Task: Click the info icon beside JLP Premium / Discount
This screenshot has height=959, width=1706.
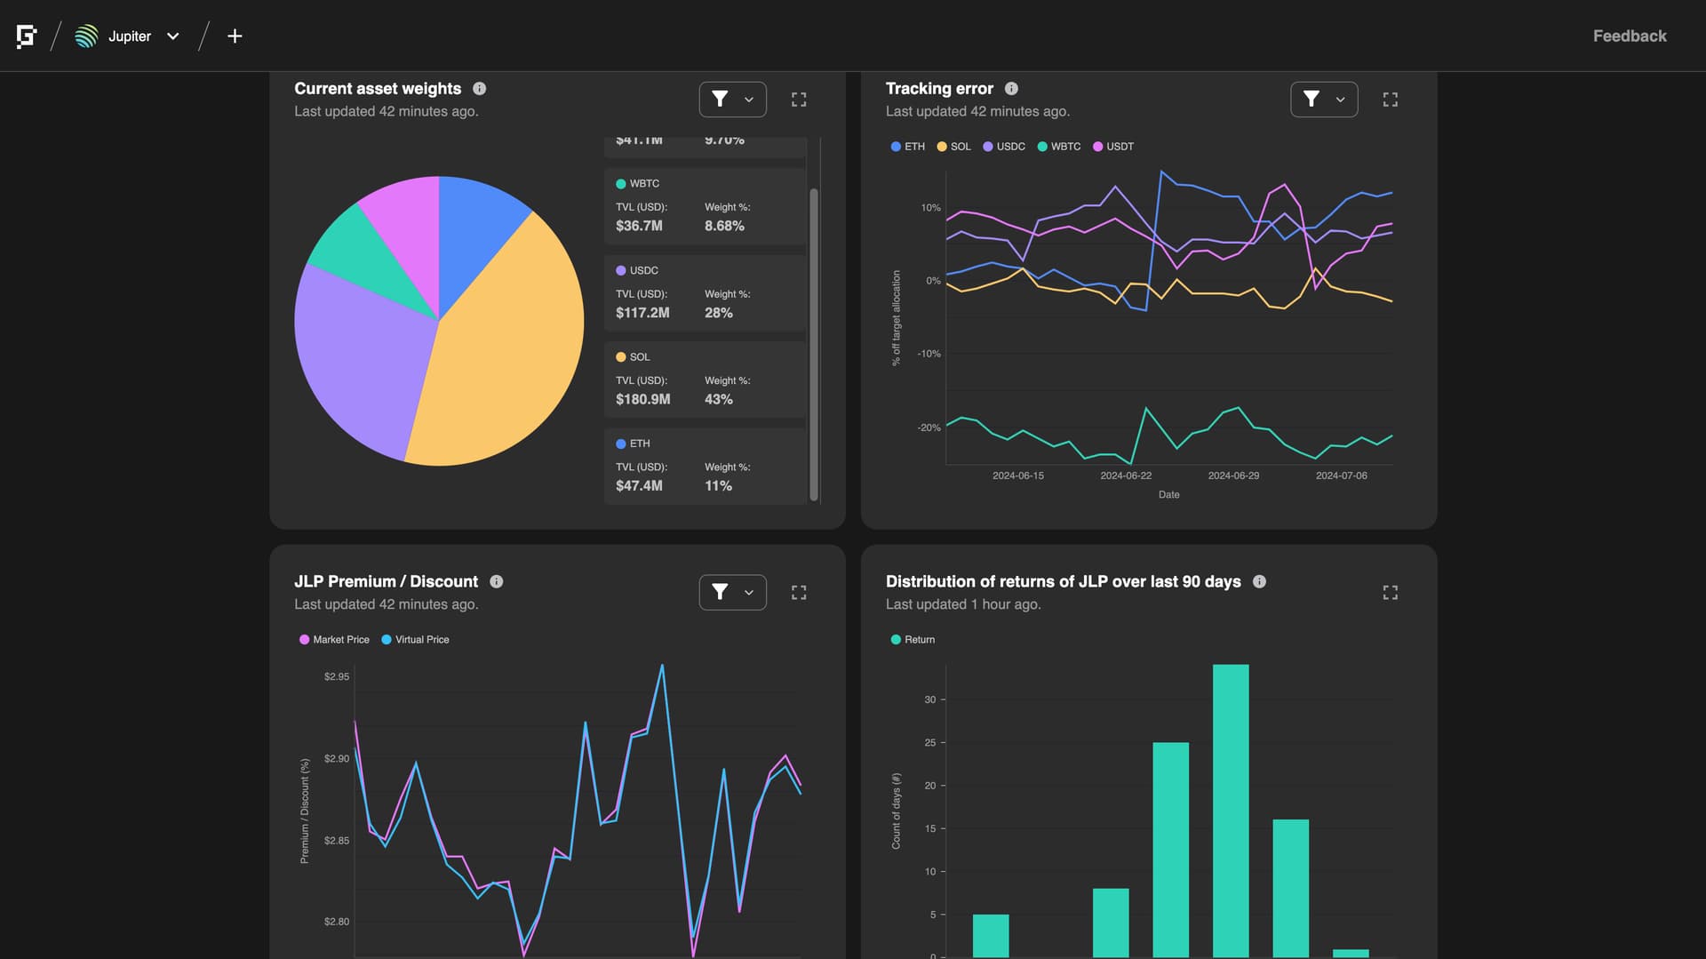Action: [x=496, y=581]
